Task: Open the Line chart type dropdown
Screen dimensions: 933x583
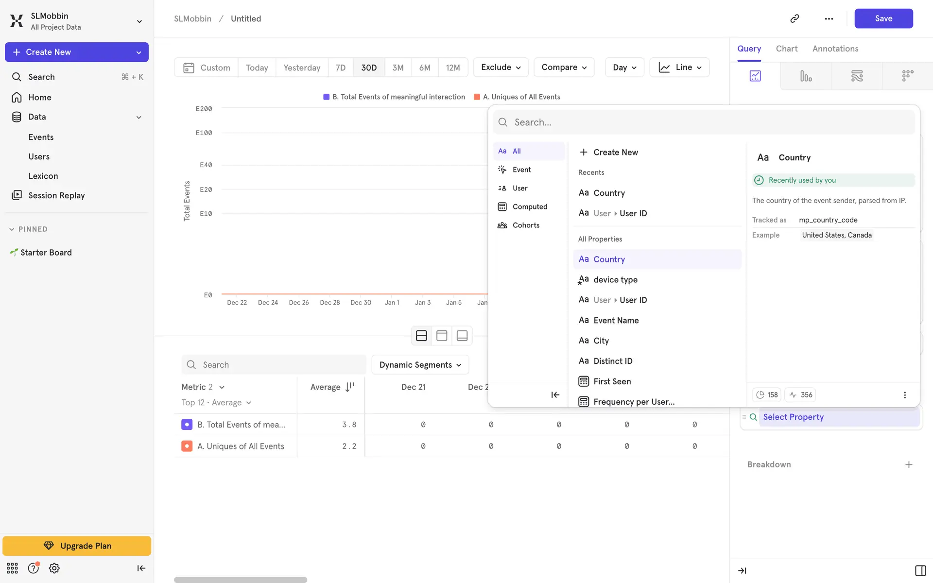Action: (x=679, y=68)
